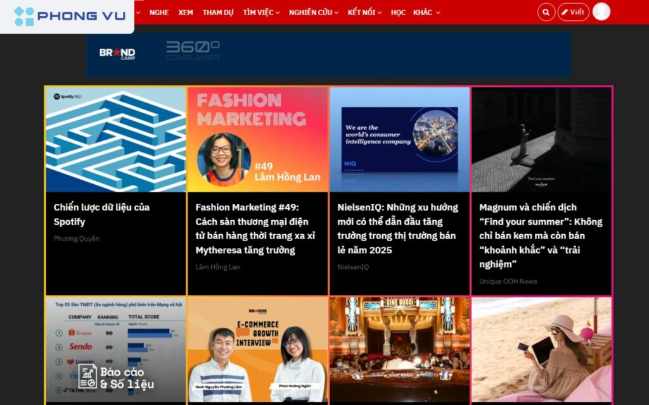Viewport: 649px width, 405px height.
Task: Select the HỌC menu item
Action: pos(399,12)
